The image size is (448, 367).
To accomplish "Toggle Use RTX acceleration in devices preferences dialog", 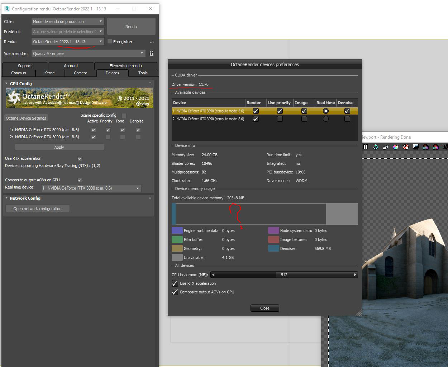I will click(175, 283).
